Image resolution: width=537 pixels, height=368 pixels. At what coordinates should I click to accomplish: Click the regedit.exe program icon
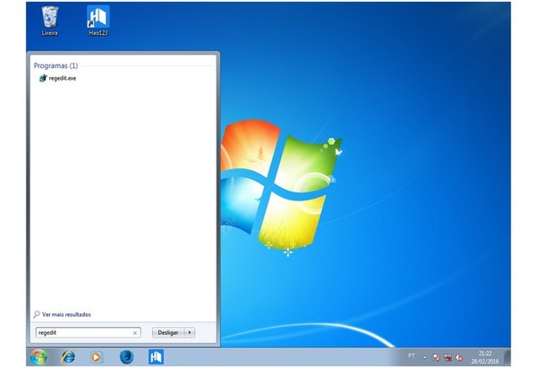pyautogui.click(x=43, y=78)
